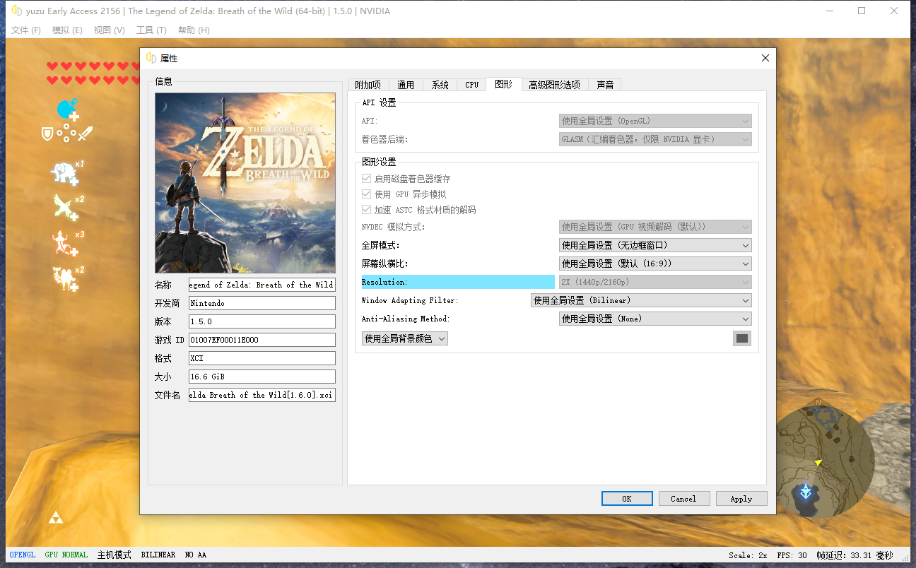Open the NVDEC 模拟方式 dropdown
Screen dimensions: 916x568
[655, 227]
